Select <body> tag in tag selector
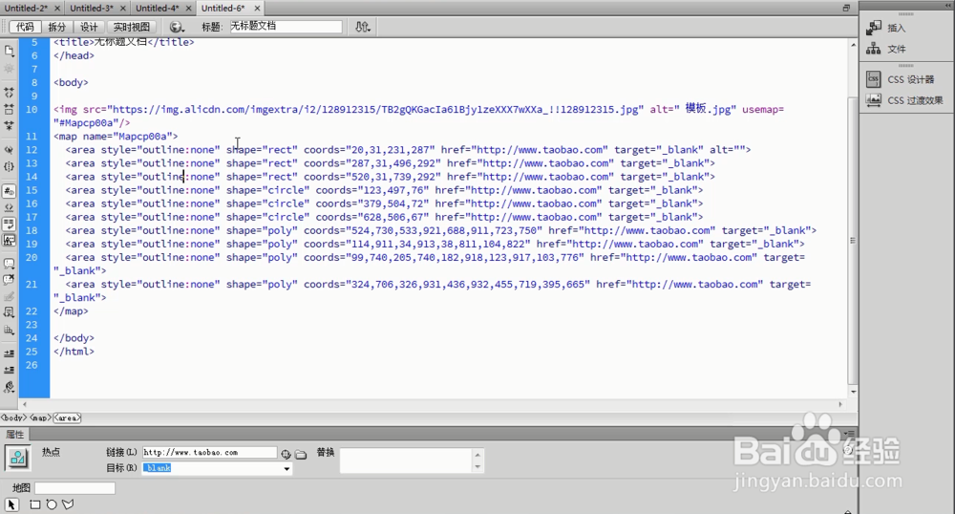 (x=13, y=418)
